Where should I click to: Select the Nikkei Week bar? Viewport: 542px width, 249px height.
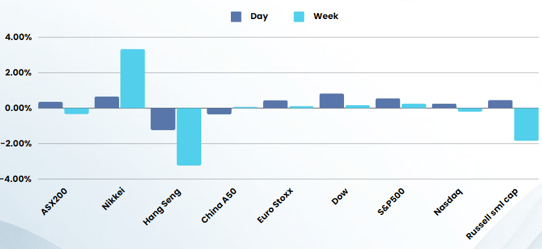[133, 79]
